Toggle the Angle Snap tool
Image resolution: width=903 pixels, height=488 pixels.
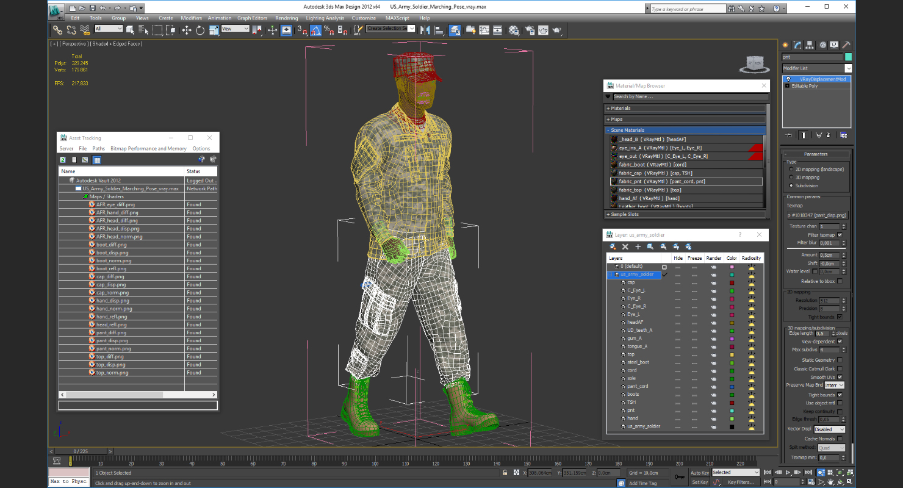tap(315, 30)
